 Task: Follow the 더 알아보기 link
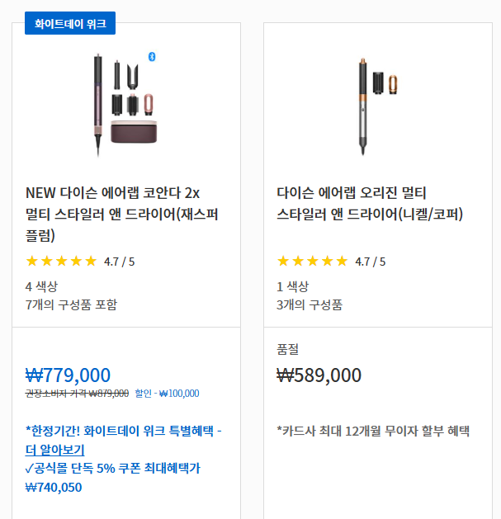[x=55, y=450]
